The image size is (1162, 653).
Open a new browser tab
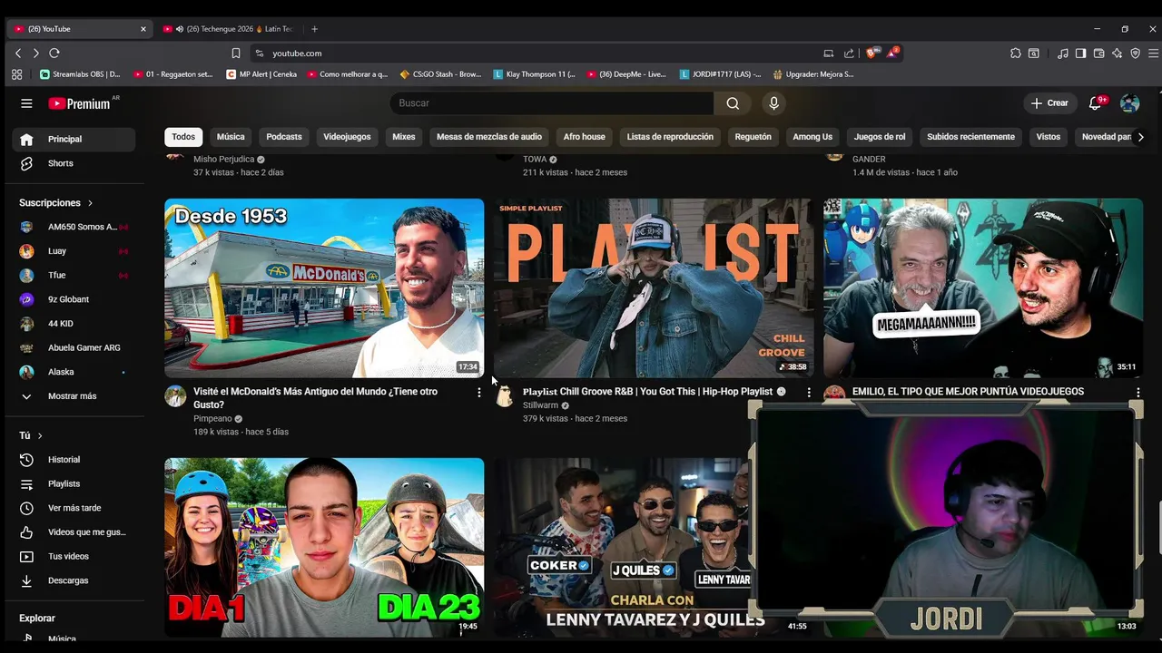coord(315,29)
